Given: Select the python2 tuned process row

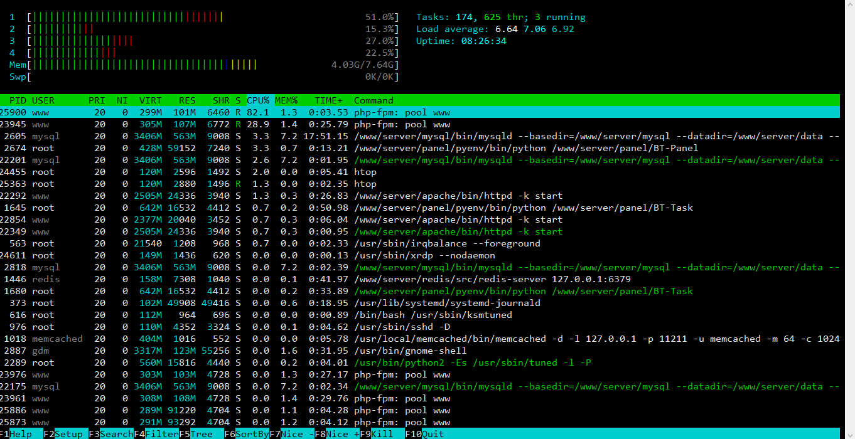Looking at the screenshot, I should (420, 362).
